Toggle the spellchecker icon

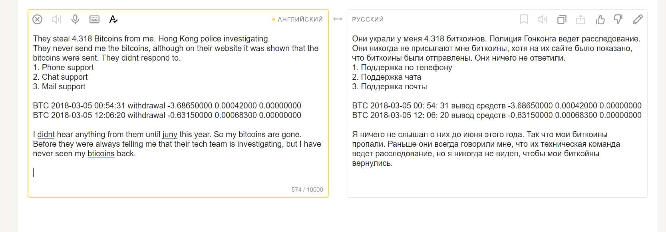point(113,19)
